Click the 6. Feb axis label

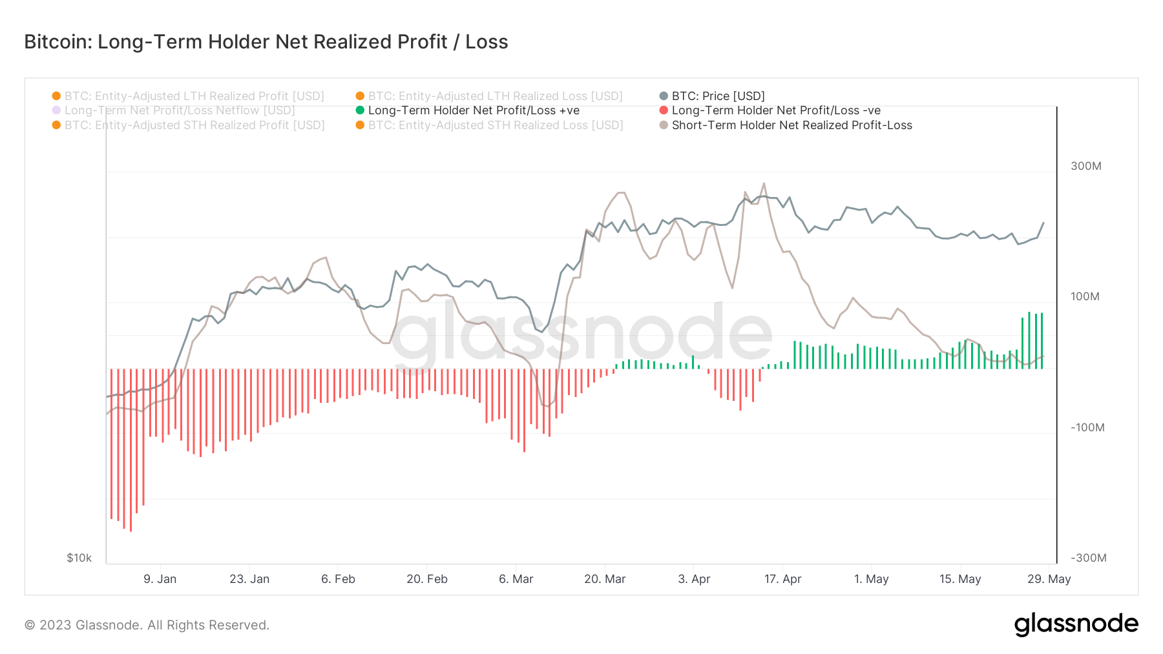339,579
